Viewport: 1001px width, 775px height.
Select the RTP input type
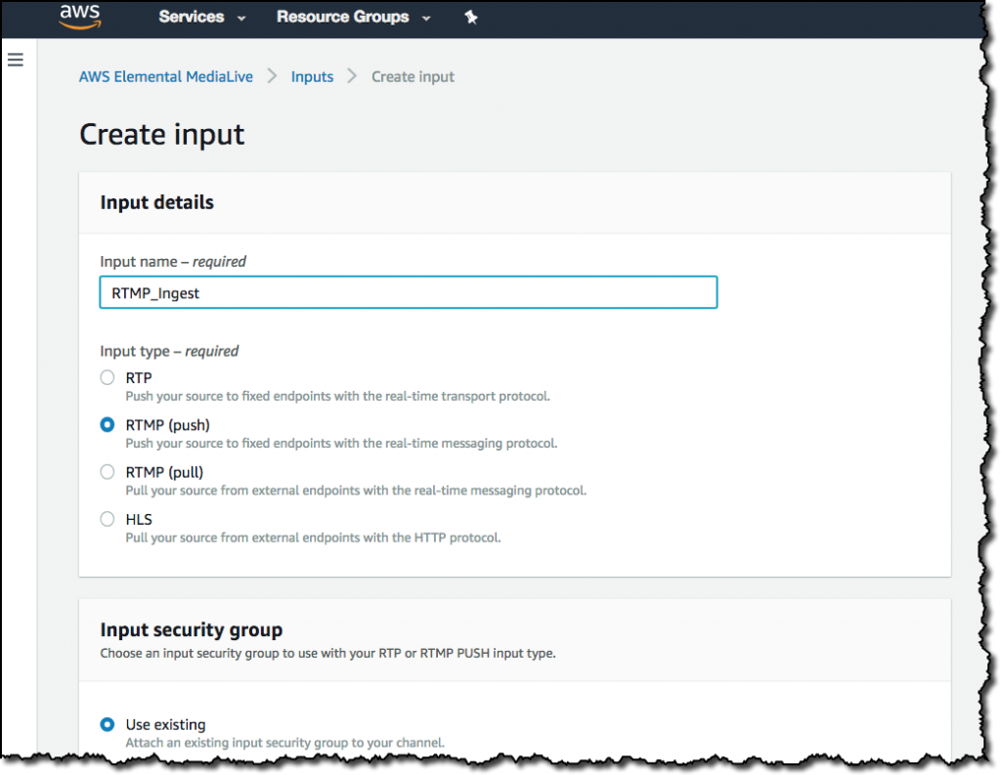pos(108,377)
